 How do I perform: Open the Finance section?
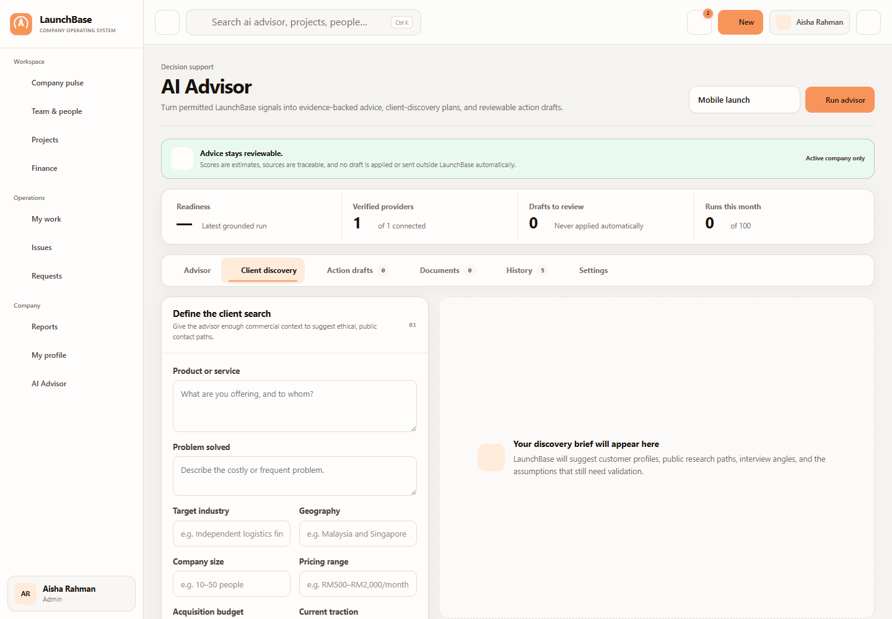click(72, 168)
